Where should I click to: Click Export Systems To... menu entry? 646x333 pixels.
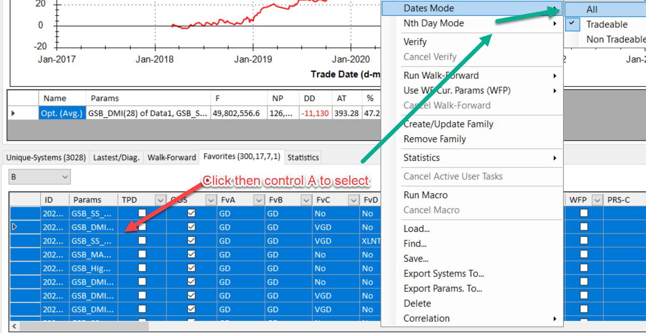444,274
